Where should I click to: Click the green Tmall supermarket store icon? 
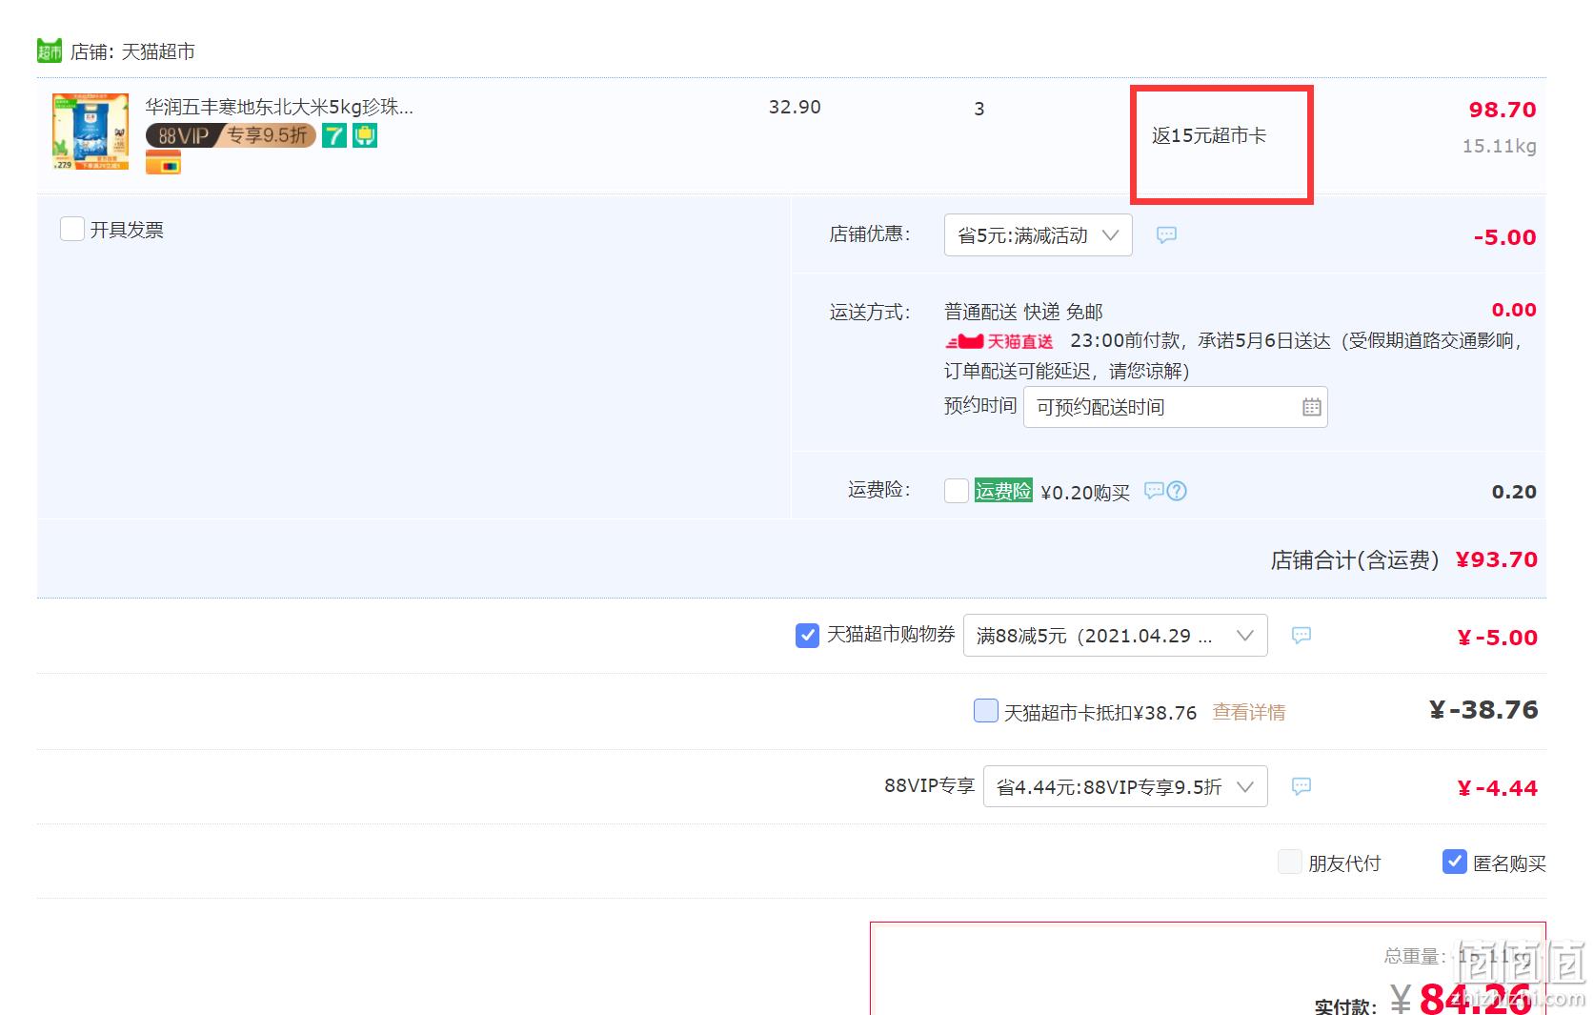tap(49, 51)
